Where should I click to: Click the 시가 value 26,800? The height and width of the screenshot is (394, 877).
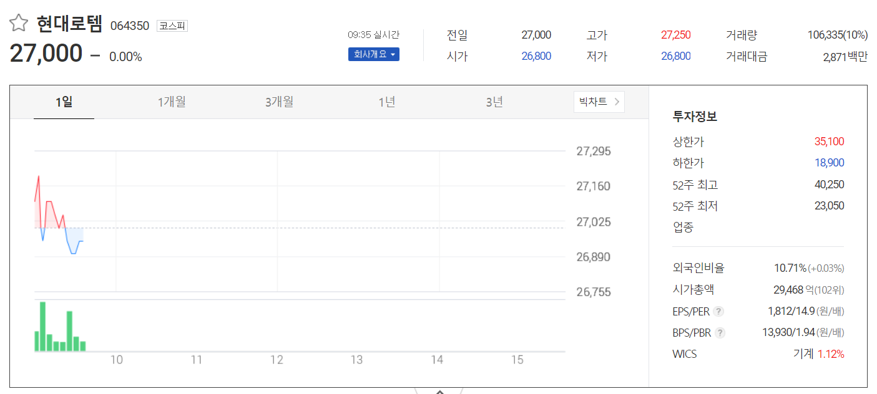tap(536, 56)
